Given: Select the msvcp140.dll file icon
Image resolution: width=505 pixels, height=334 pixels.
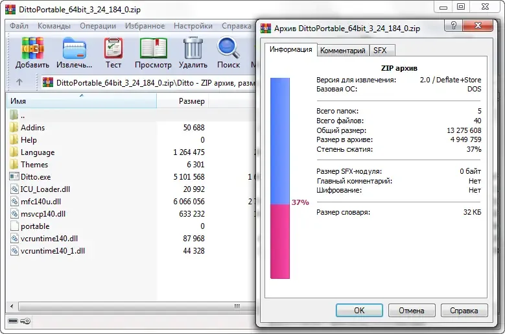Looking at the screenshot, I should click(x=14, y=213).
